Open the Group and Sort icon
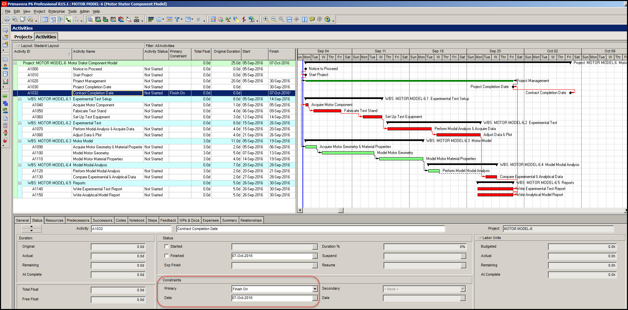 click(188, 19)
